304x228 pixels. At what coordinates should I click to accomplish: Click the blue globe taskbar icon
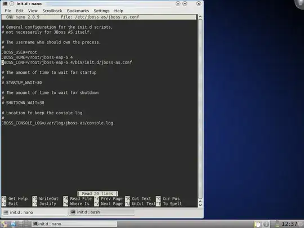(13, 224)
